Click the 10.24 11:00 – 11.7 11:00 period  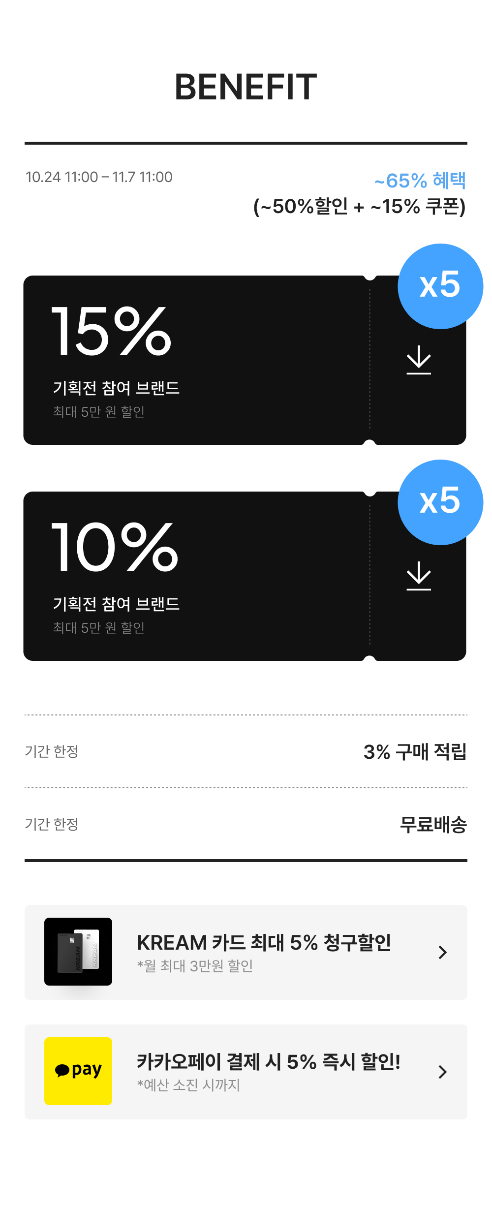(99, 177)
